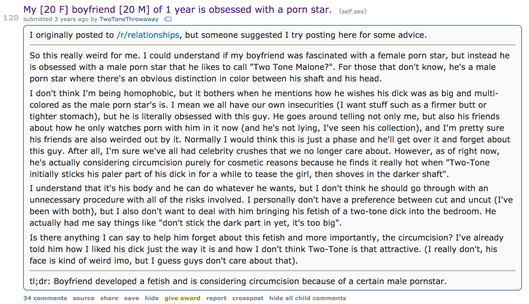The width and height of the screenshot is (529, 304).
Task: Follow the /r/relationships subreddit link
Action: (x=148, y=35)
